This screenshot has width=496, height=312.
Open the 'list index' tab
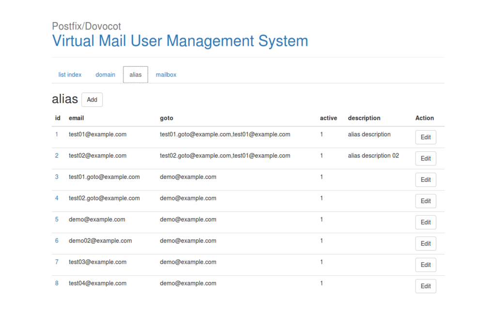pyautogui.click(x=70, y=75)
